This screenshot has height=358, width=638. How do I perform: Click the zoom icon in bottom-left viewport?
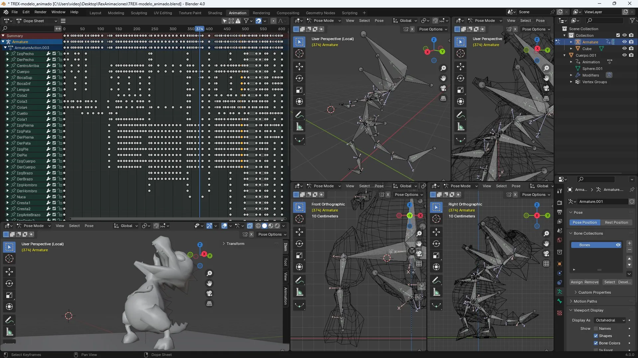(x=209, y=273)
